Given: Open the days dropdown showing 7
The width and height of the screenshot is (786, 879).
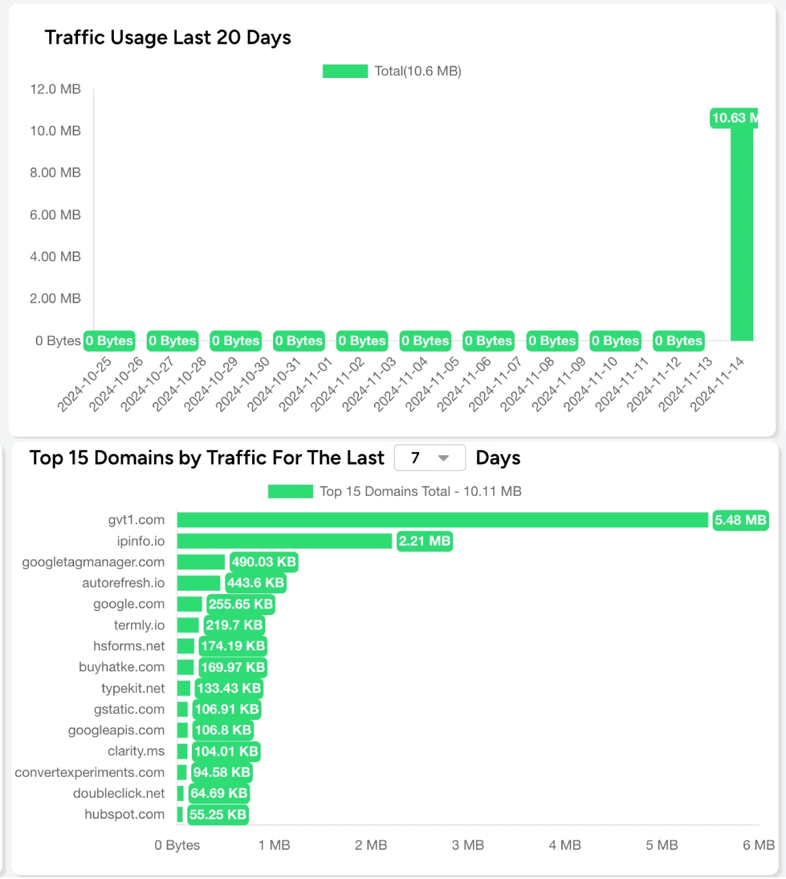Looking at the screenshot, I should (429, 458).
